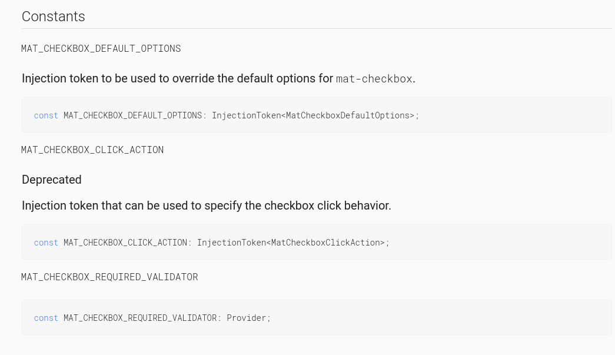The image size is (615, 355).
Task: Click const keyword in the CLICK_ACTION code block
Action: (46, 243)
